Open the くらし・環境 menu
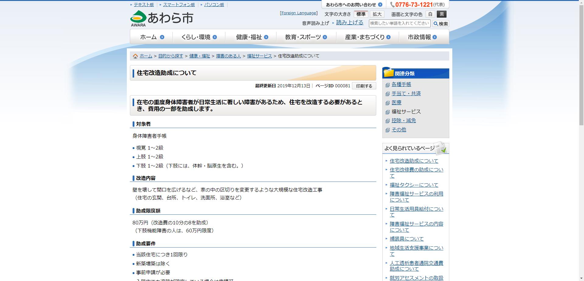This screenshot has width=584, height=281. pos(199,37)
